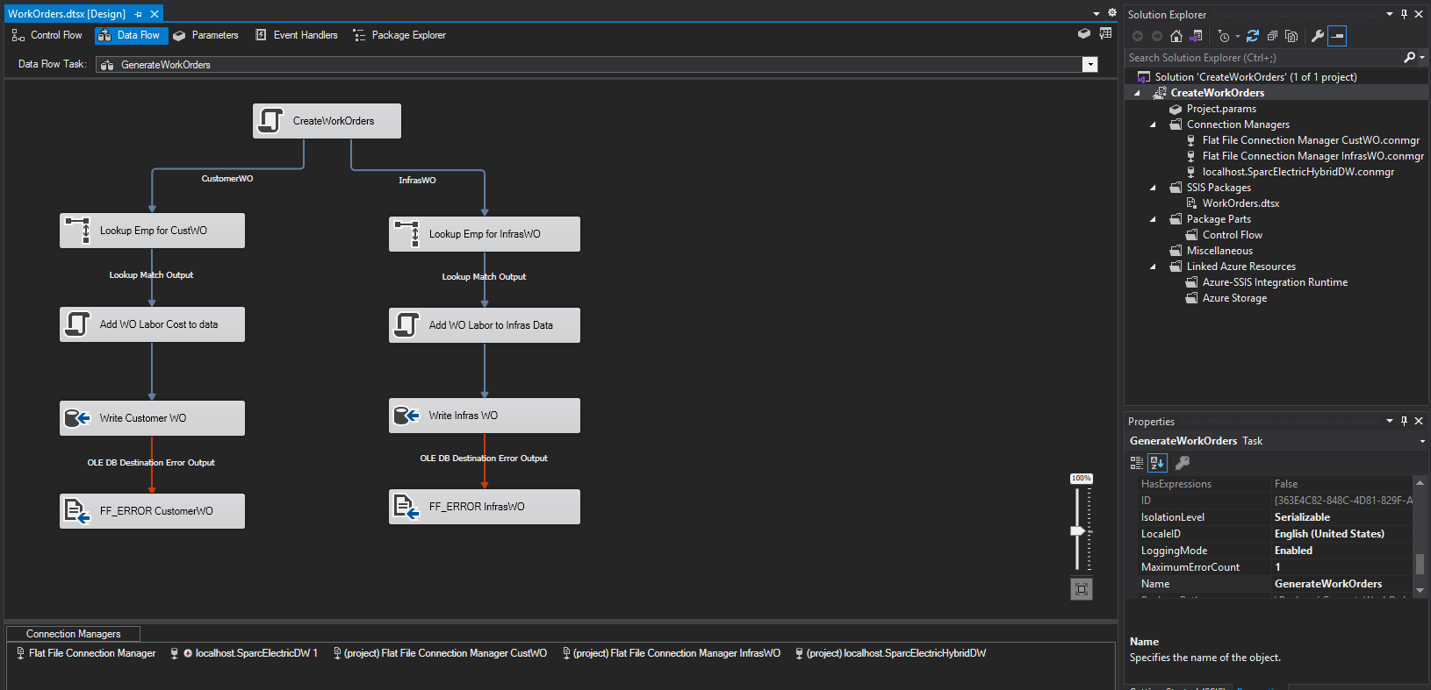Select the Lookup Emp for CustWO component
This screenshot has width=1431, height=690.
coord(152,231)
